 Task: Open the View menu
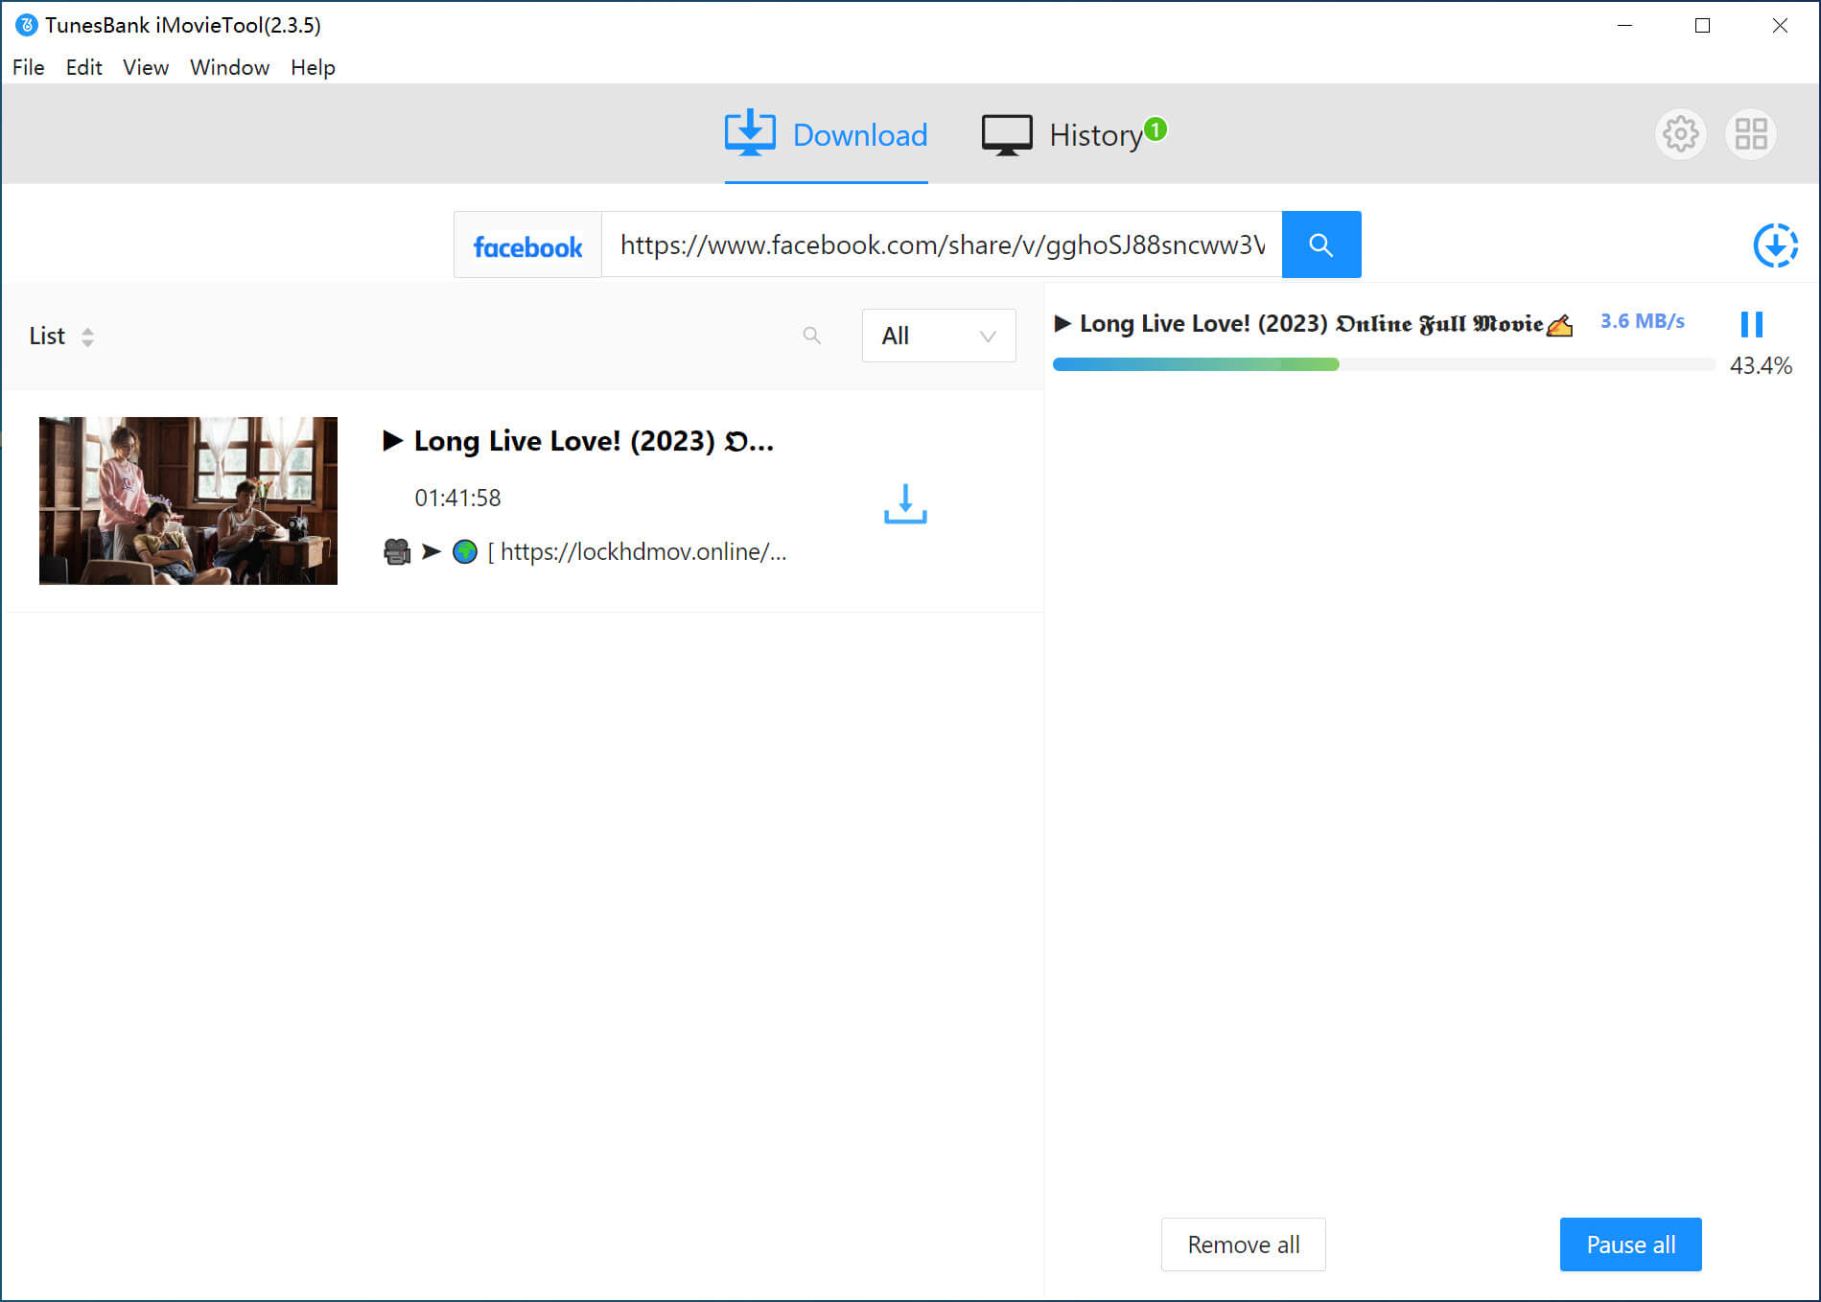(x=145, y=67)
